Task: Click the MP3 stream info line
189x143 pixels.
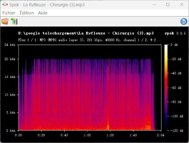Action: point(89,40)
